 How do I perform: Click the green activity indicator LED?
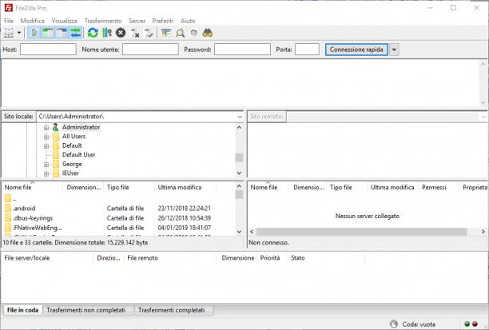[x=467, y=324]
